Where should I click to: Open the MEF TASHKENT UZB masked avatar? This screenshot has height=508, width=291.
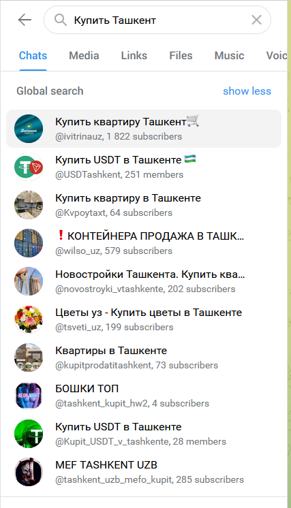click(29, 472)
